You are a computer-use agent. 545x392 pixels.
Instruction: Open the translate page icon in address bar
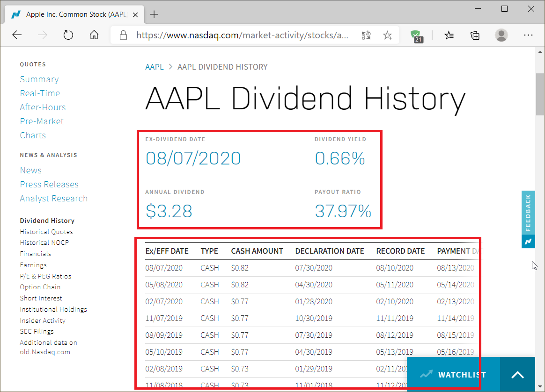coord(366,35)
